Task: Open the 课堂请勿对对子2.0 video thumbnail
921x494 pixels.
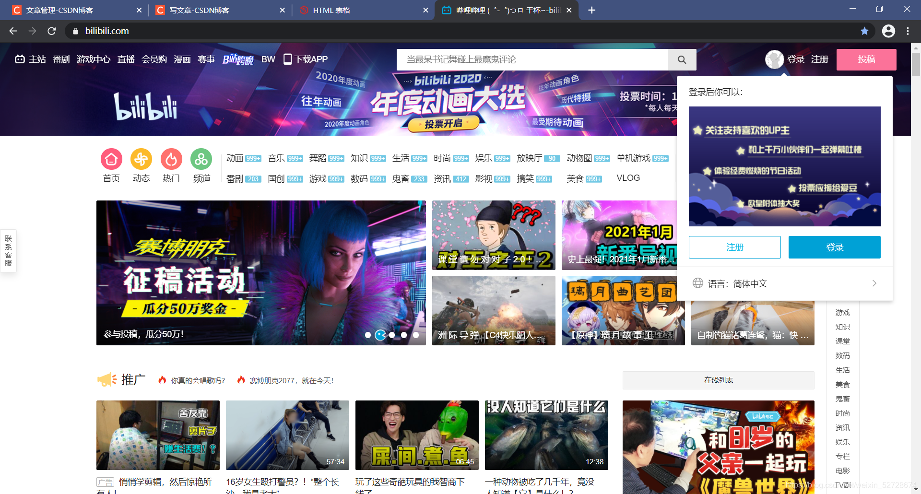Action: point(494,235)
